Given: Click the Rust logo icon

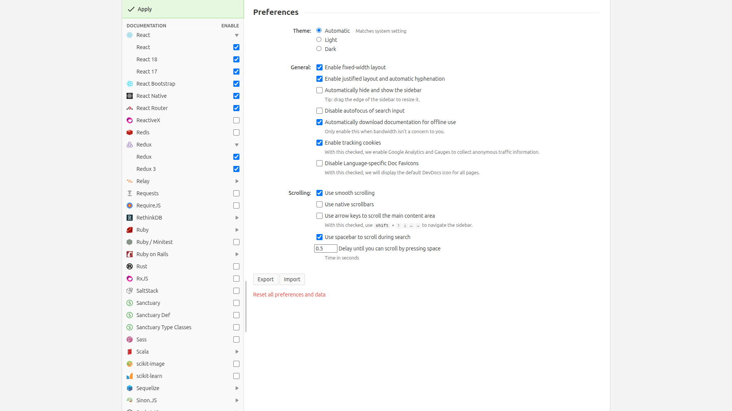Looking at the screenshot, I should [x=130, y=266].
